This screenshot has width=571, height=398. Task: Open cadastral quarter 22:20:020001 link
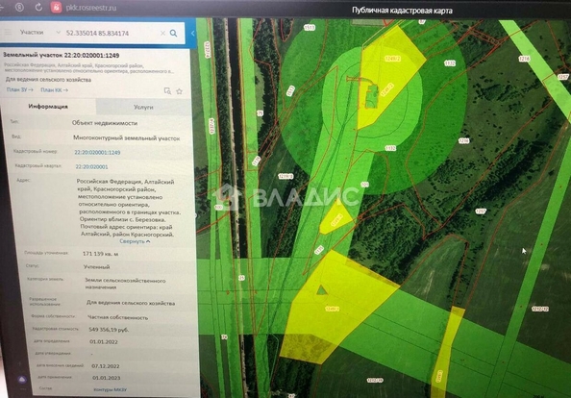pos(91,166)
